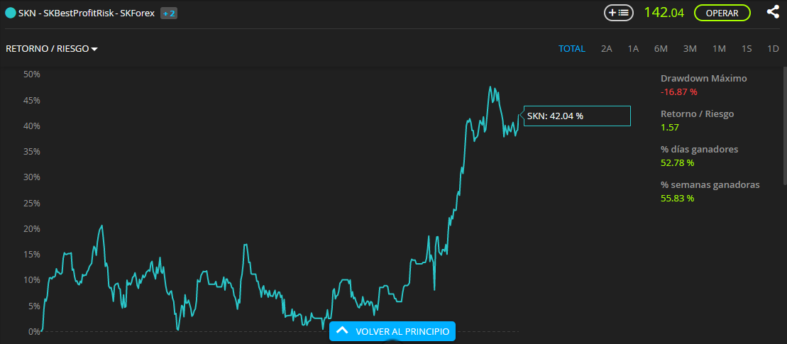Open the RETORNO / RIESGO dropdown

tap(51, 49)
